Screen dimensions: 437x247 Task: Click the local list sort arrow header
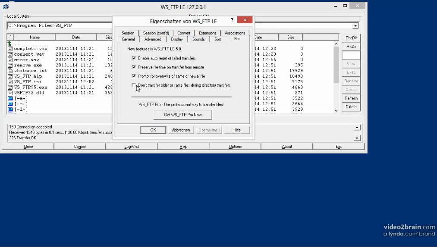click(10, 37)
